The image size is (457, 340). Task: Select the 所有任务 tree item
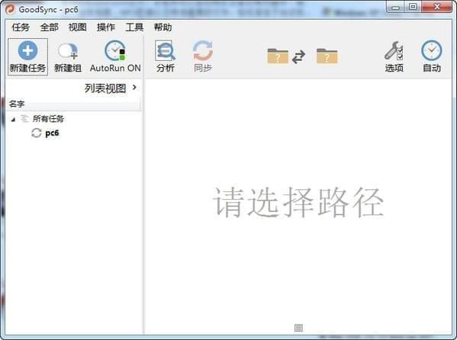click(x=48, y=119)
